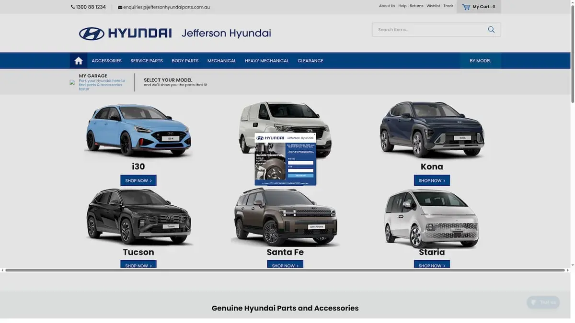
Task: Click the search magnifier icon
Action: (x=491, y=30)
